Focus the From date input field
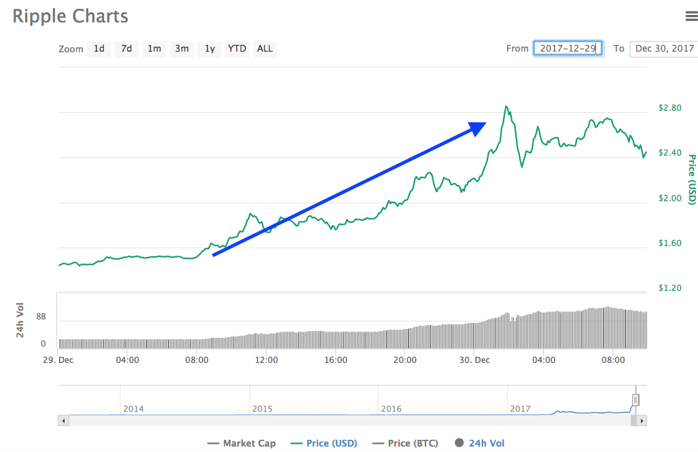The height and width of the screenshot is (452, 698). (x=568, y=48)
